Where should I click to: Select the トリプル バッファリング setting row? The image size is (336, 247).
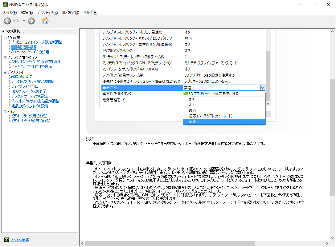coord(183,51)
